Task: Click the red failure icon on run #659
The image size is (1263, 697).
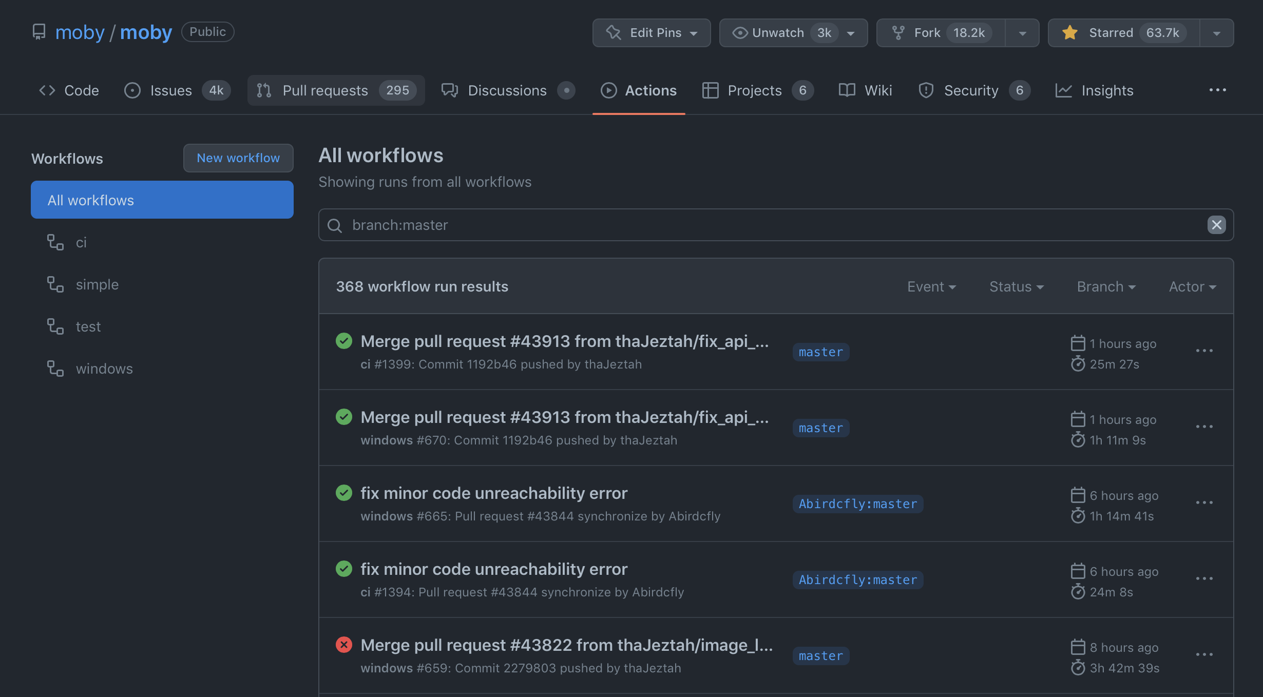Action: pyautogui.click(x=343, y=645)
